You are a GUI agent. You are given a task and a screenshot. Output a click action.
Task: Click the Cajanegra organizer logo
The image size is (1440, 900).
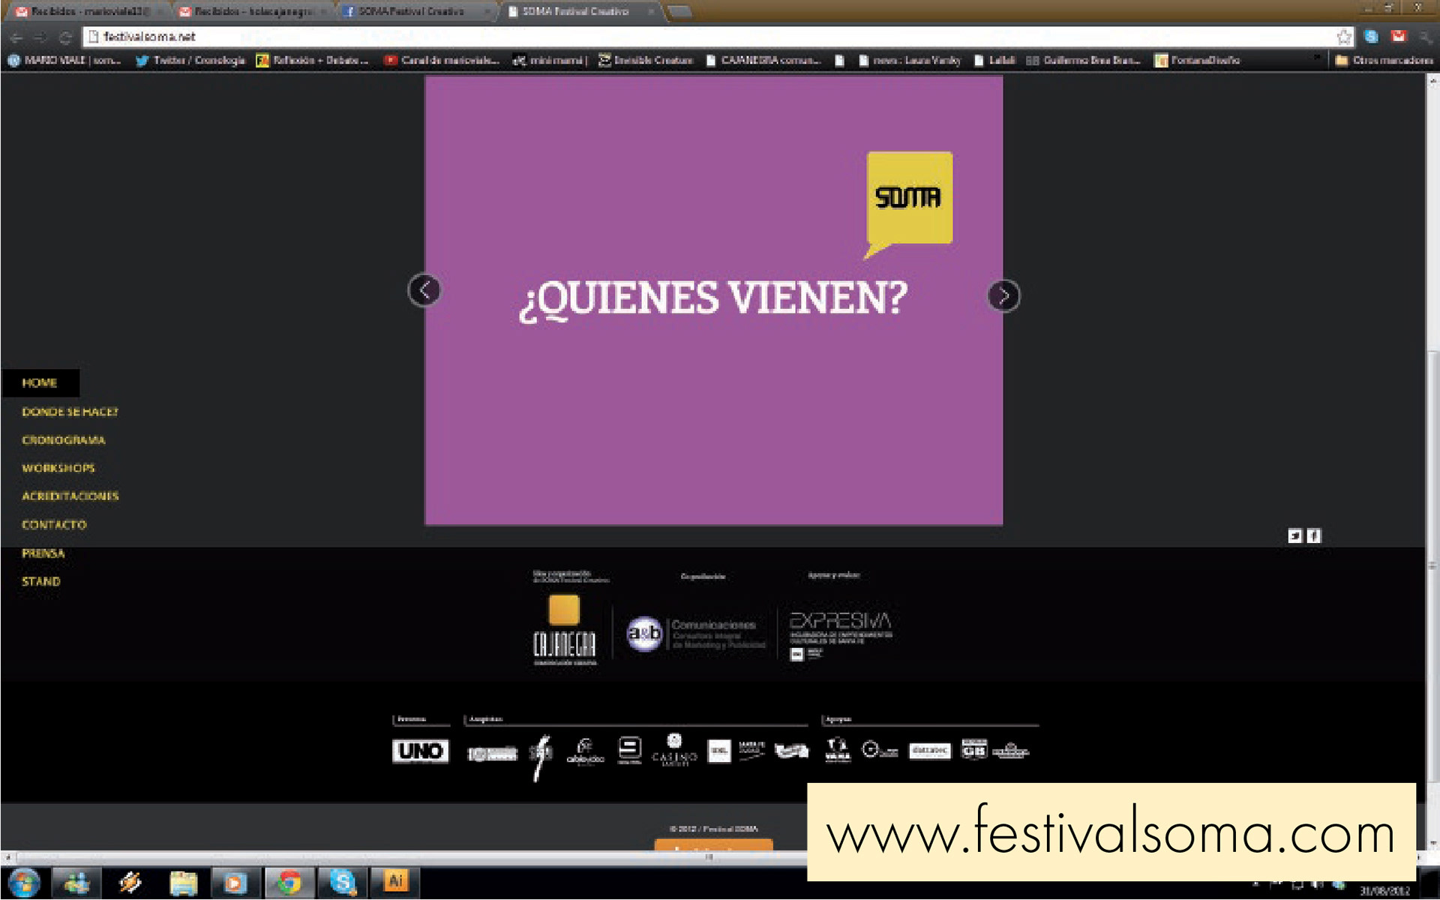(564, 630)
